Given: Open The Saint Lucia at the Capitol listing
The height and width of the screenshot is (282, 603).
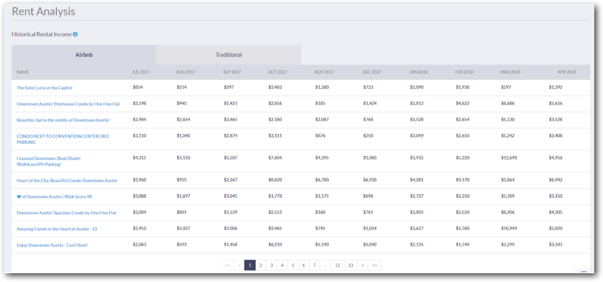Looking at the screenshot, I should [44, 88].
